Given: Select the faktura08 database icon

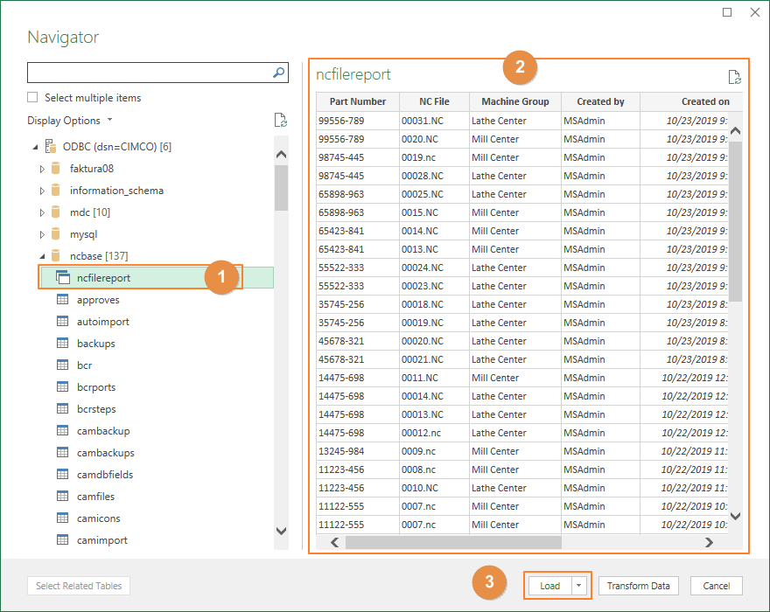Looking at the screenshot, I should click(55, 169).
